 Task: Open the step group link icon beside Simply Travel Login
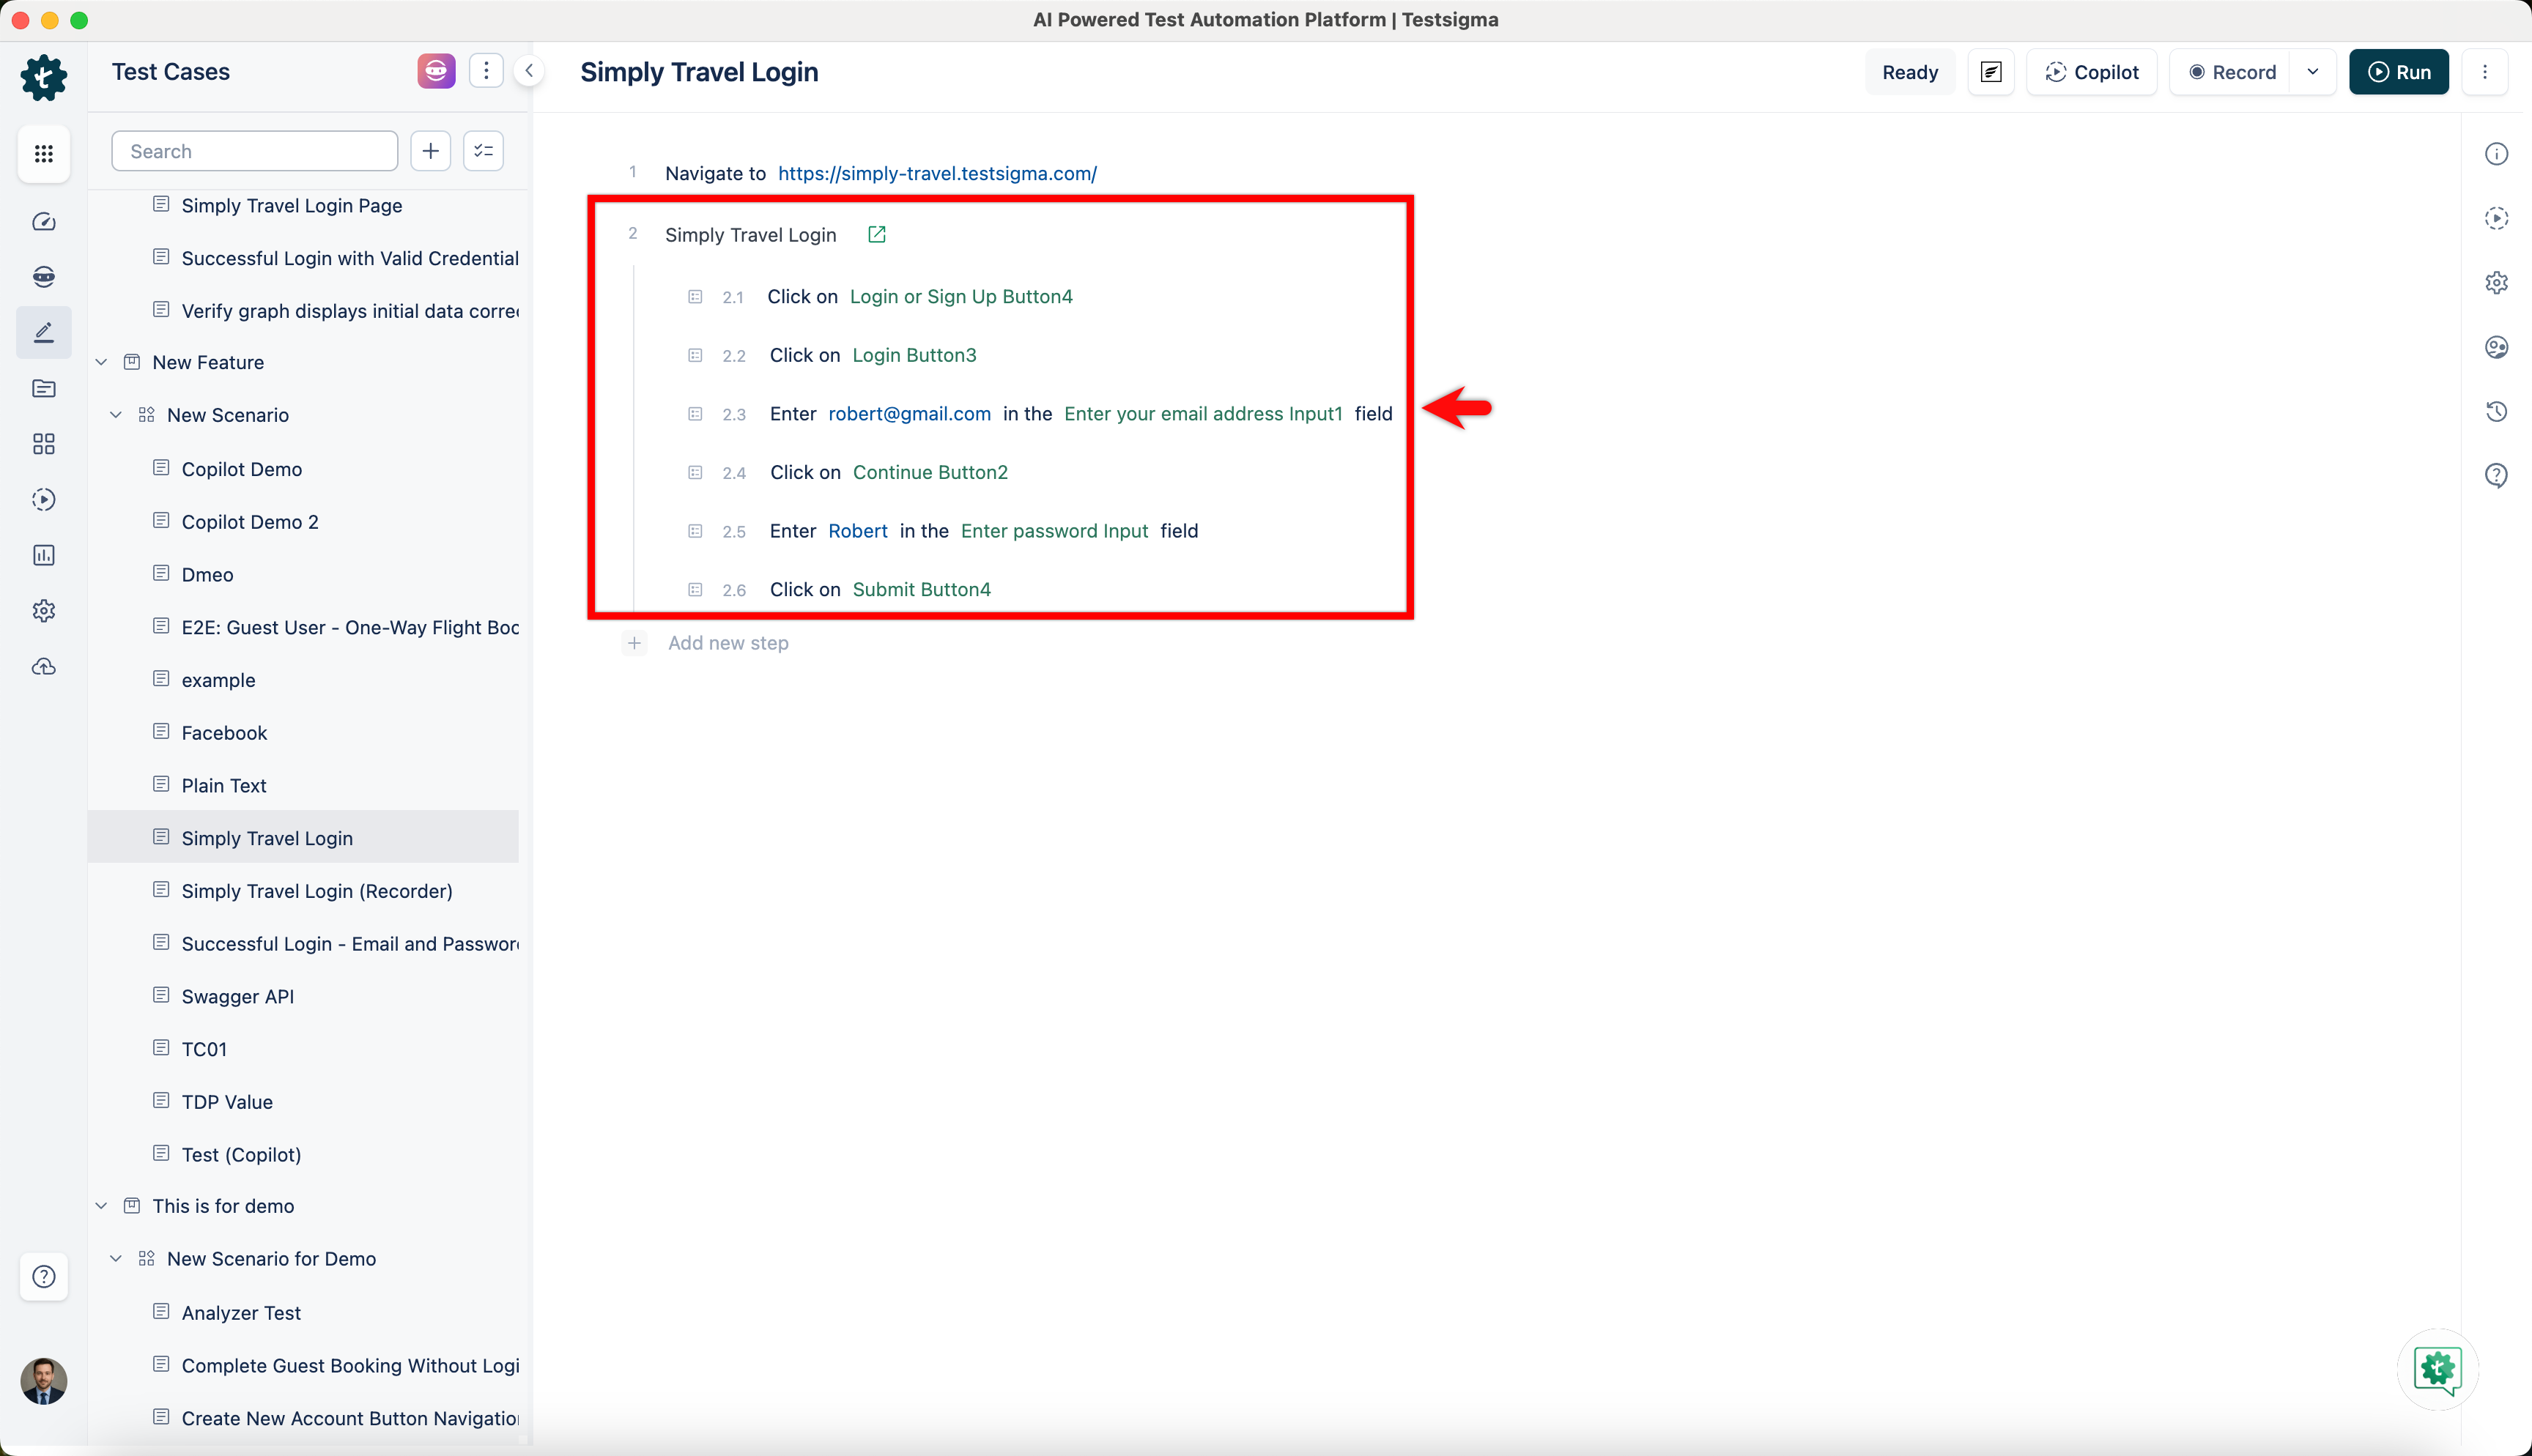click(877, 234)
